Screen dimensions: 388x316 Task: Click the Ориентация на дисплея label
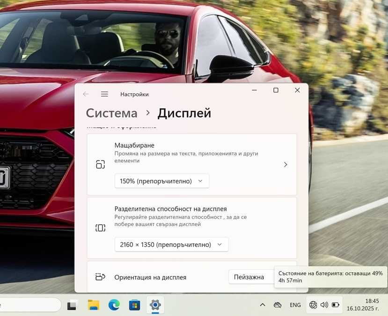[x=150, y=278]
